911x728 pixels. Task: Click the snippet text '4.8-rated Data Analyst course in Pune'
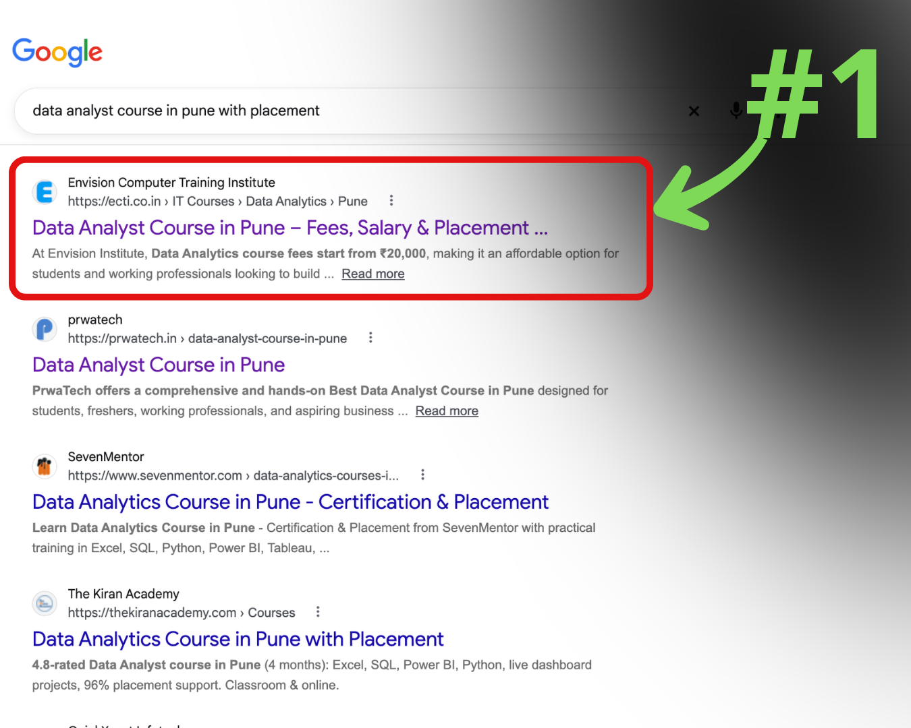[x=146, y=665]
